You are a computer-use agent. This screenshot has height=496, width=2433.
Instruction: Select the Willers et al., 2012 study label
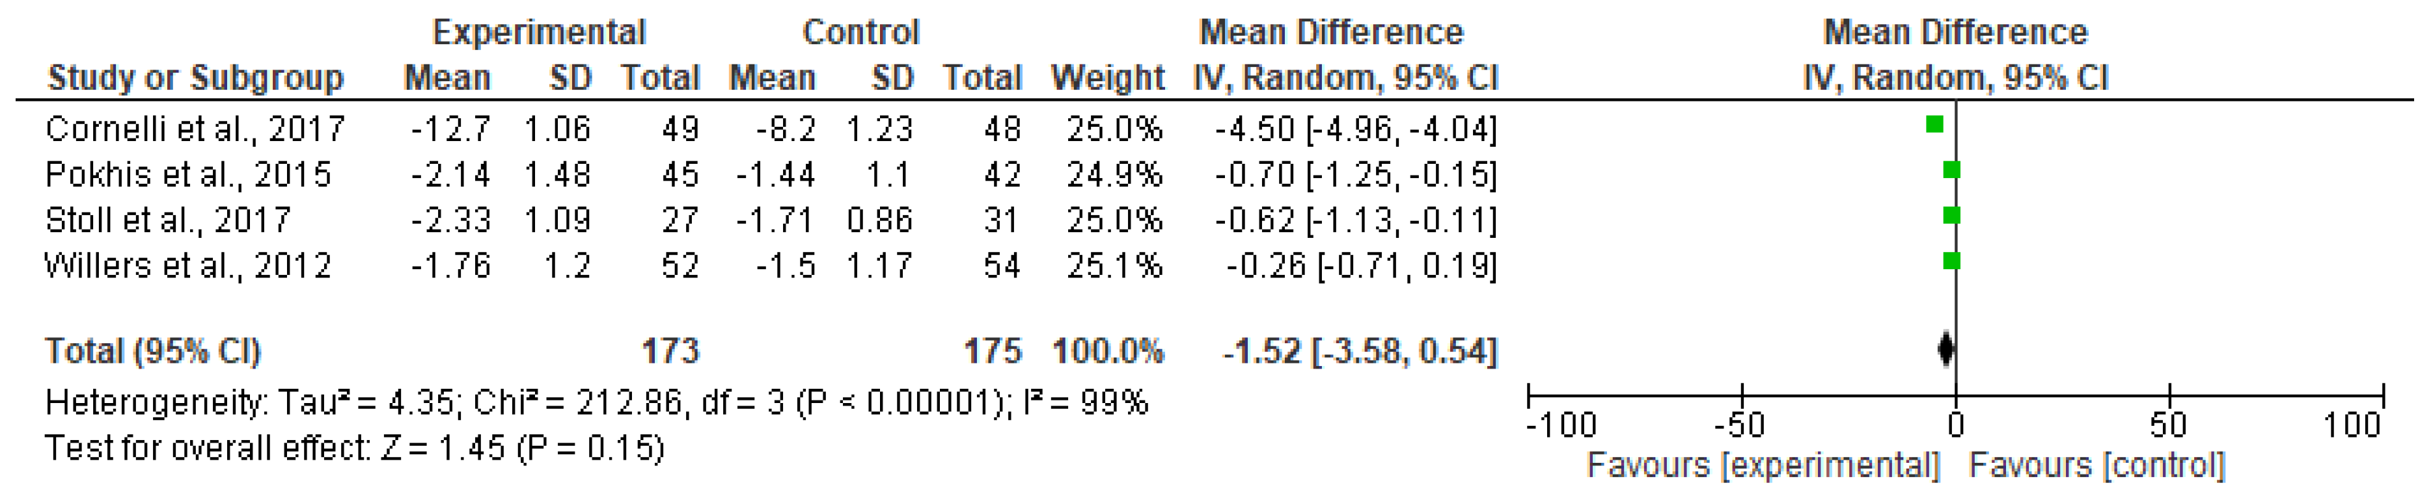pyautogui.click(x=188, y=266)
